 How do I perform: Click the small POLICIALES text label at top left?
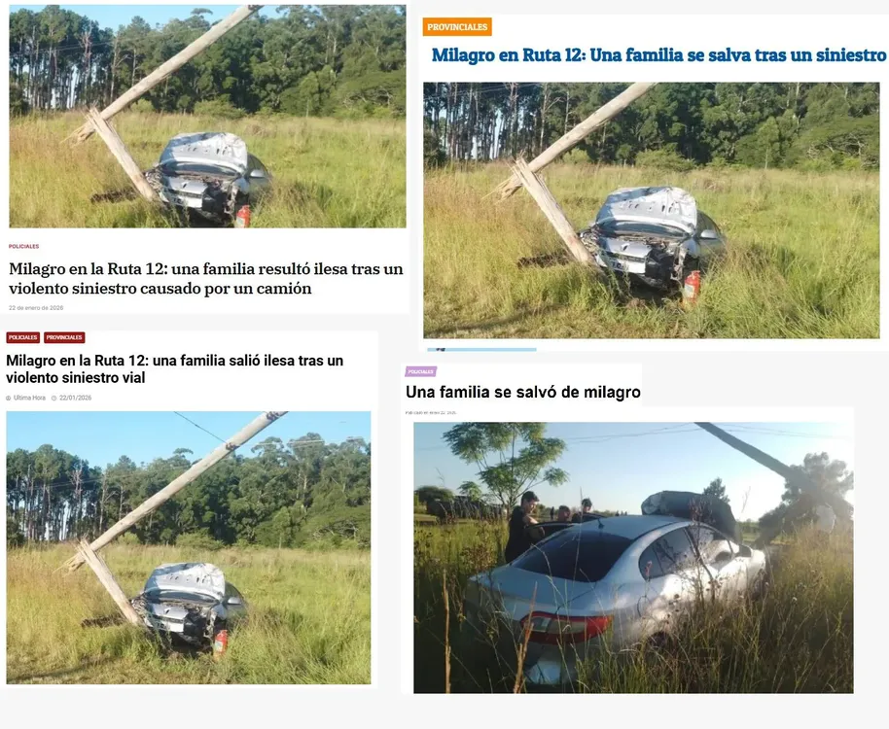coord(23,246)
